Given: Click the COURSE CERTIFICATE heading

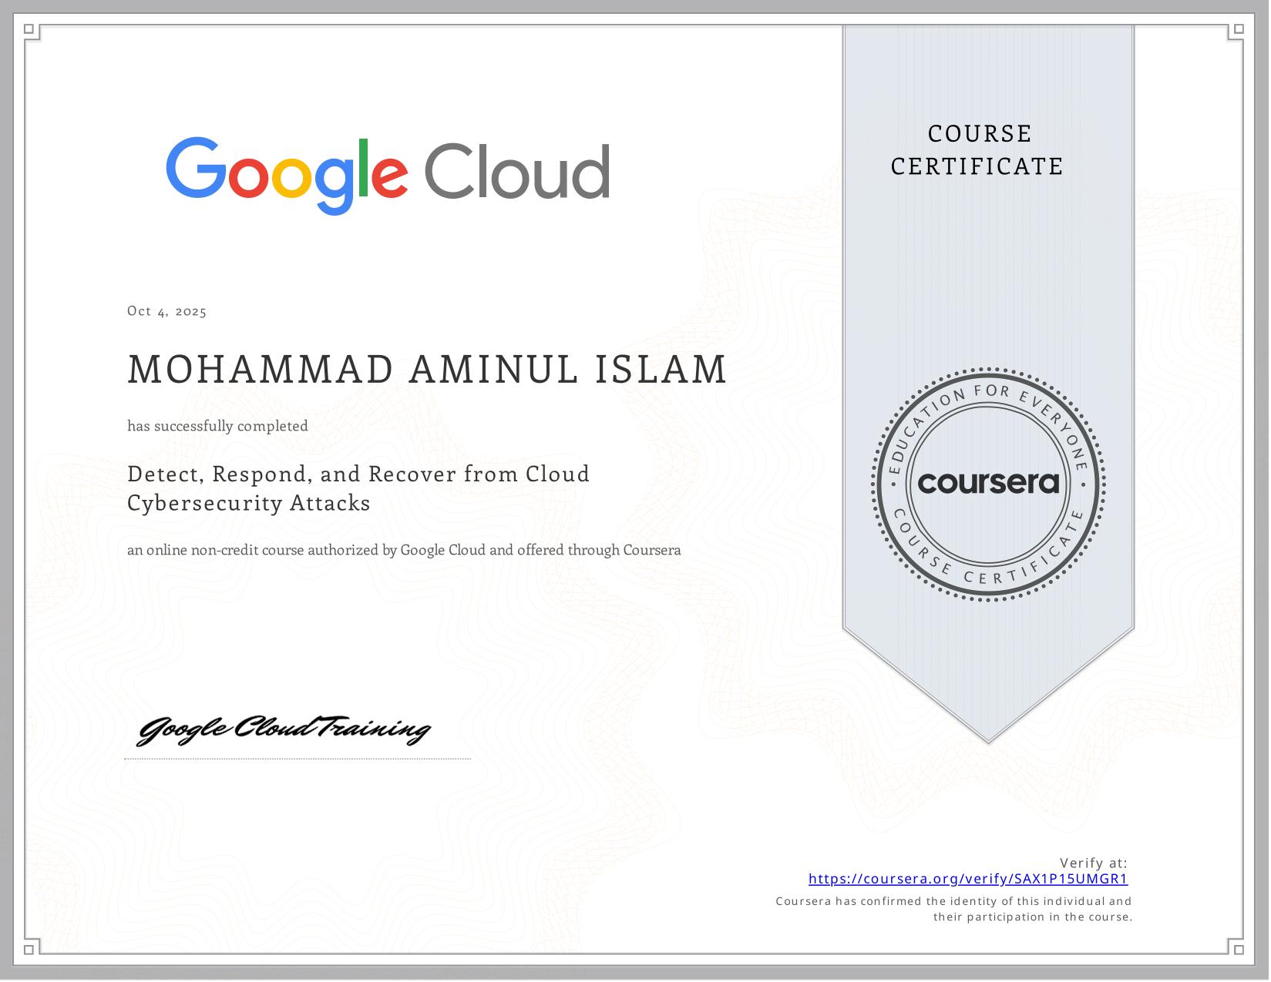Looking at the screenshot, I should point(977,149).
